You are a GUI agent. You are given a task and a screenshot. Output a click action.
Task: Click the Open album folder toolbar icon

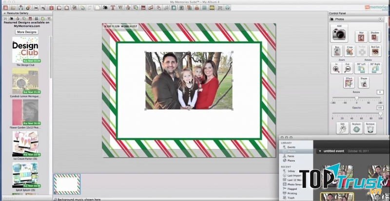tap(13, 8)
